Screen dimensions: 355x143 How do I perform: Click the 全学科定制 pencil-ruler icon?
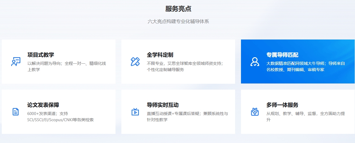[135, 62]
